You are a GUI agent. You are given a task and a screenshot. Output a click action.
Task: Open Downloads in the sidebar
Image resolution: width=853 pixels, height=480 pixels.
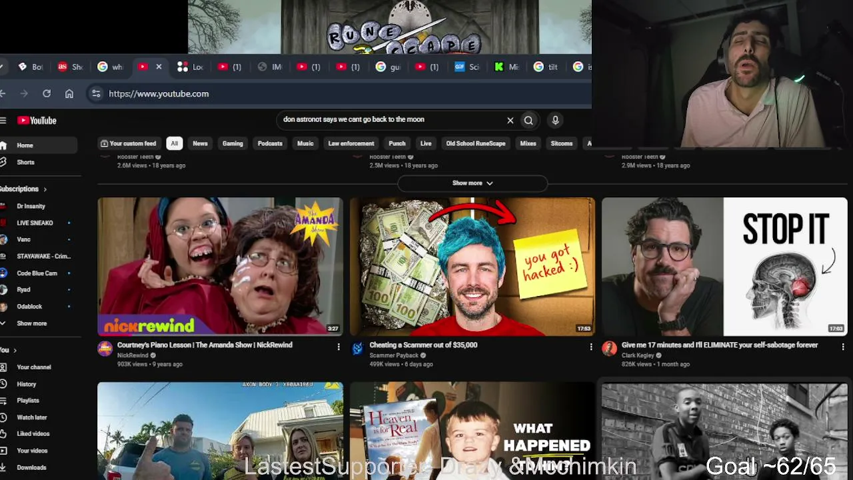coord(31,468)
